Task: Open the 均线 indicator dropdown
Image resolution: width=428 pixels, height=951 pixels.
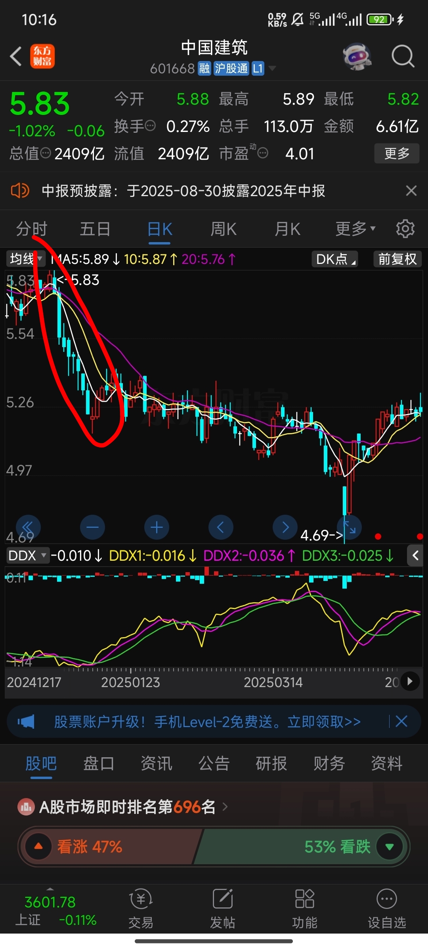Action: pyautogui.click(x=25, y=259)
